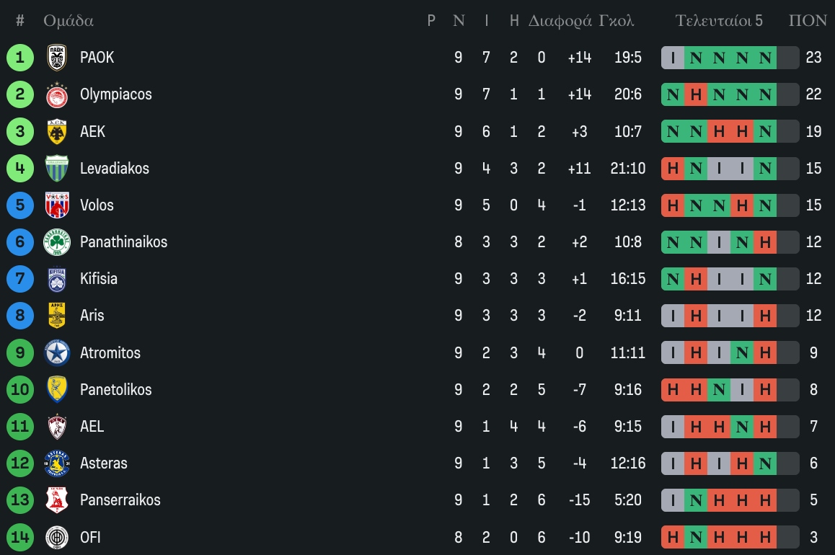Screen dimensions: 835x555
Task: Open the Kifisia team name link
Action: (x=99, y=279)
